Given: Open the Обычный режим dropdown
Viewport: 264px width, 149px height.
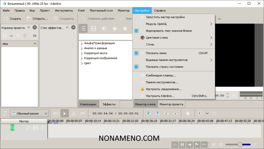Looking at the screenshot, I should [29, 113].
